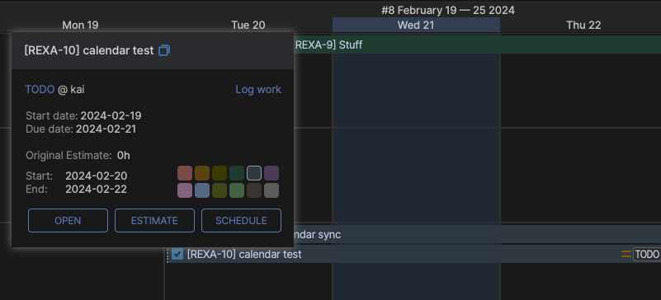Click the popup title REXA-10 calendar test
661x300 pixels.
pyautogui.click(x=89, y=50)
